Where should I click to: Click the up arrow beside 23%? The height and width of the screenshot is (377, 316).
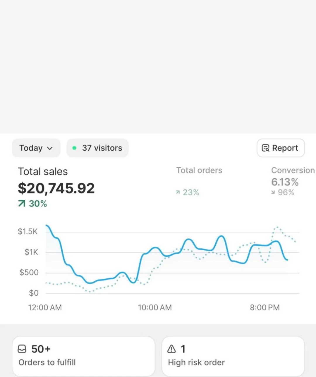tap(178, 192)
